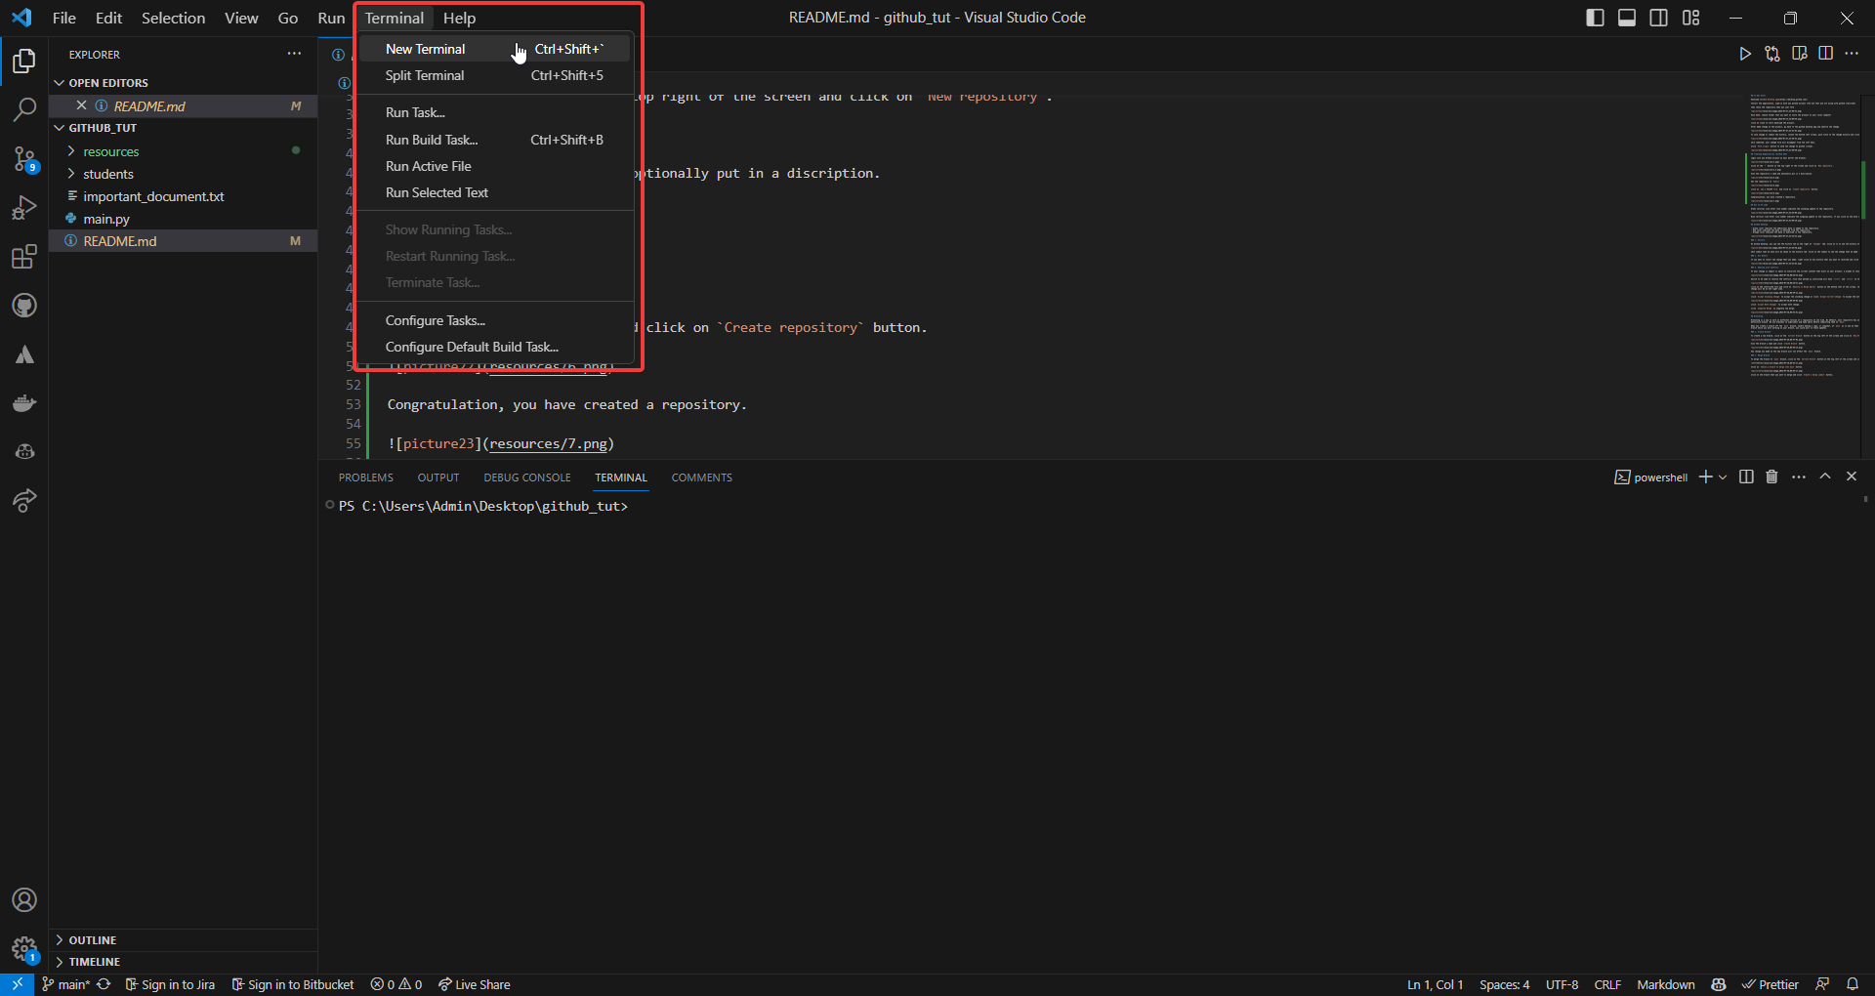The height and width of the screenshot is (996, 1875).
Task: Switch to the Comments panel tab
Action: pyautogui.click(x=701, y=477)
